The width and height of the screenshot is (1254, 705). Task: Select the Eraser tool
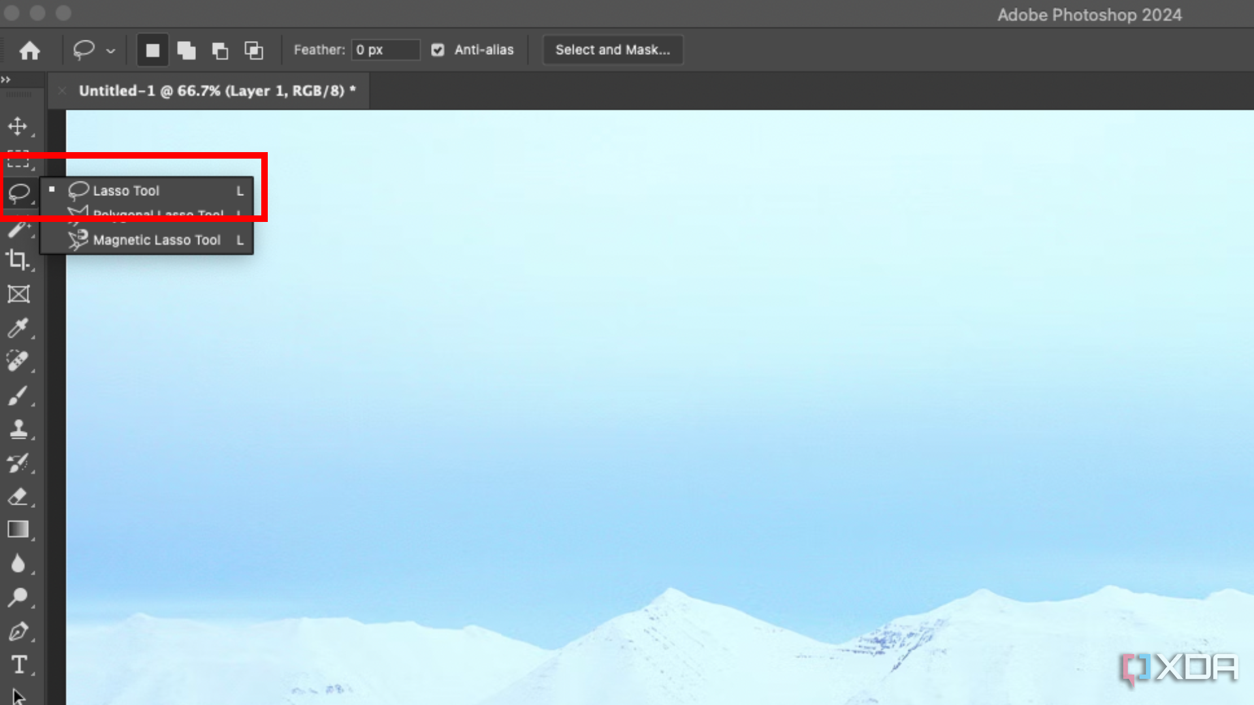tap(18, 496)
